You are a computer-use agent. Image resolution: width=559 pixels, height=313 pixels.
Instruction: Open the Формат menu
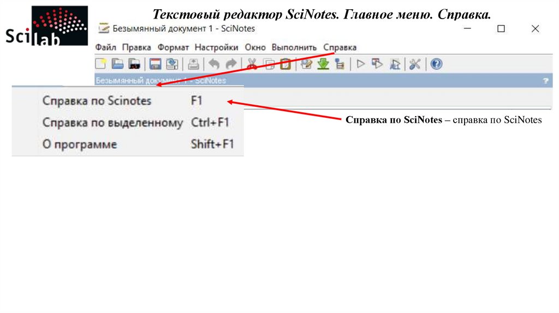coord(173,47)
